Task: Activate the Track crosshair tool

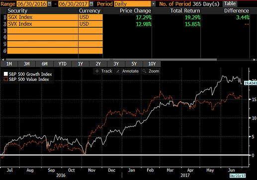Action: [x=103, y=71]
